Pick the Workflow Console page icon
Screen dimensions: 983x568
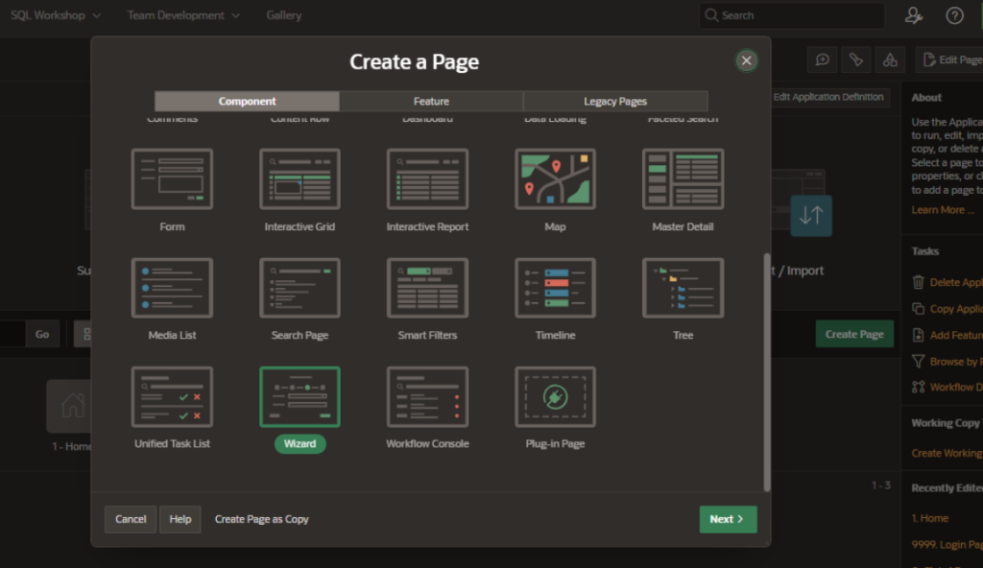427,397
